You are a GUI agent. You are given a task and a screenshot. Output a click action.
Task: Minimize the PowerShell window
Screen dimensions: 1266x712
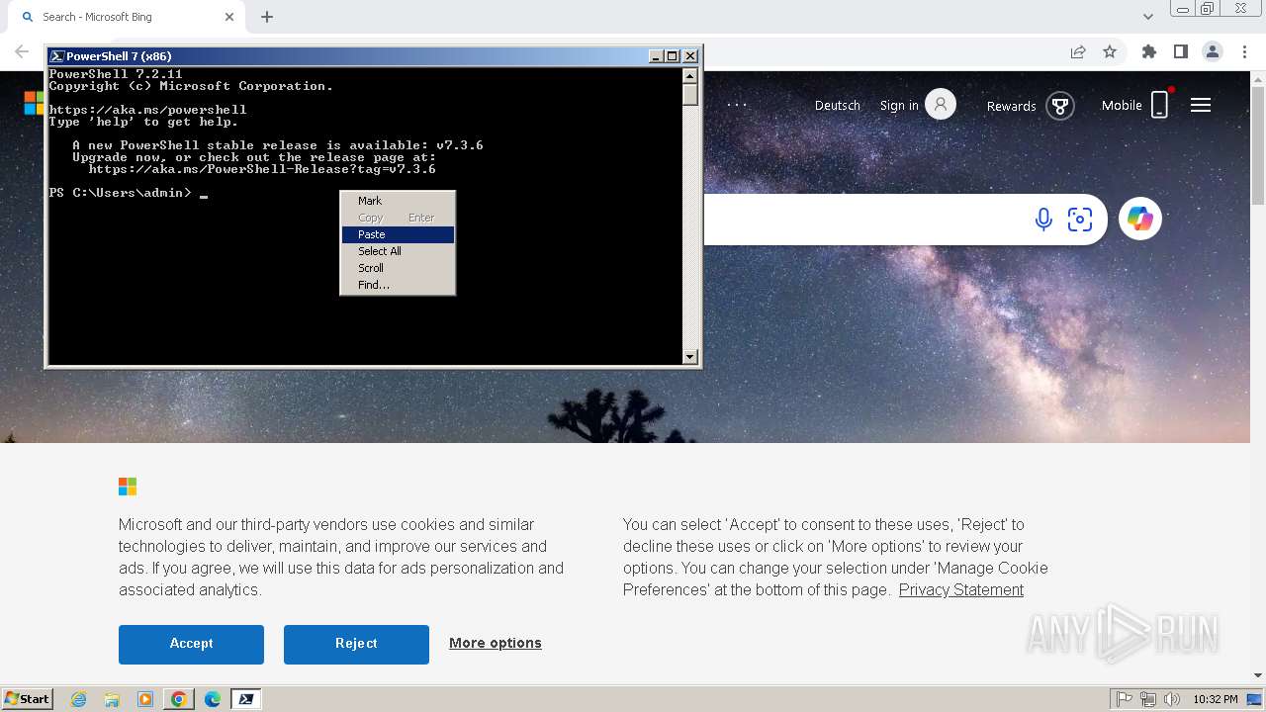click(x=656, y=56)
